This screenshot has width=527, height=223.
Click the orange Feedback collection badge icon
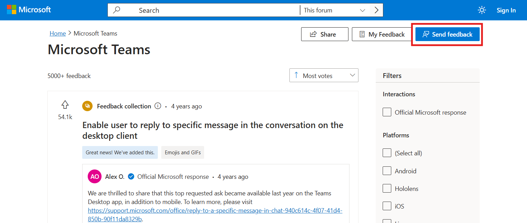click(x=87, y=106)
